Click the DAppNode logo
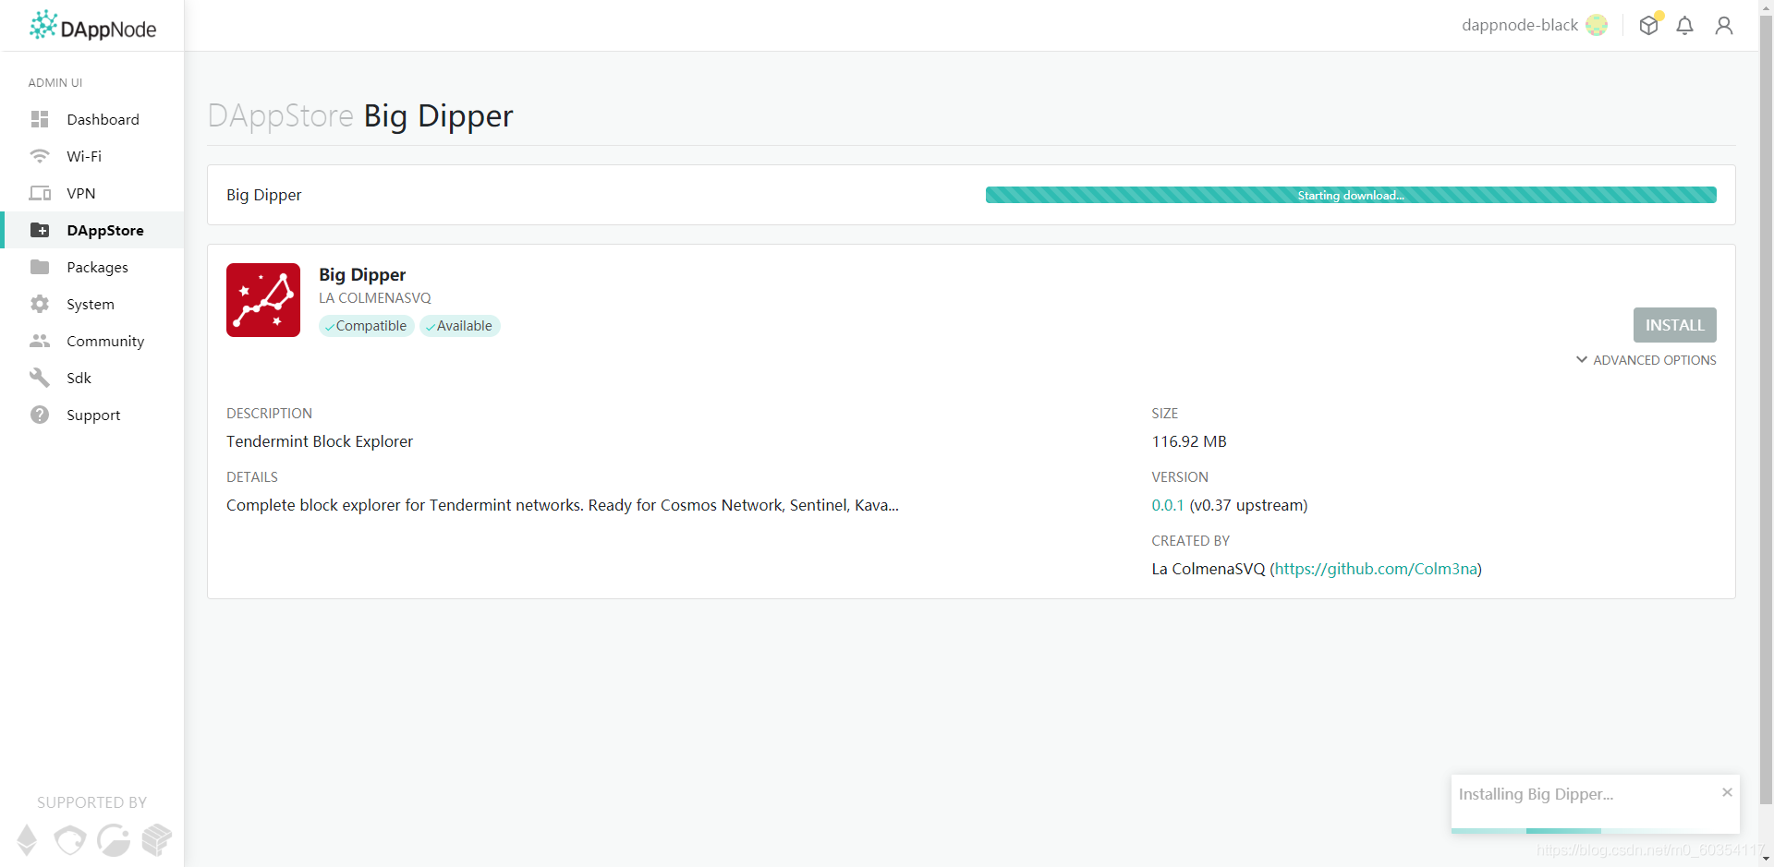The height and width of the screenshot is (867, 1774). 92,26
